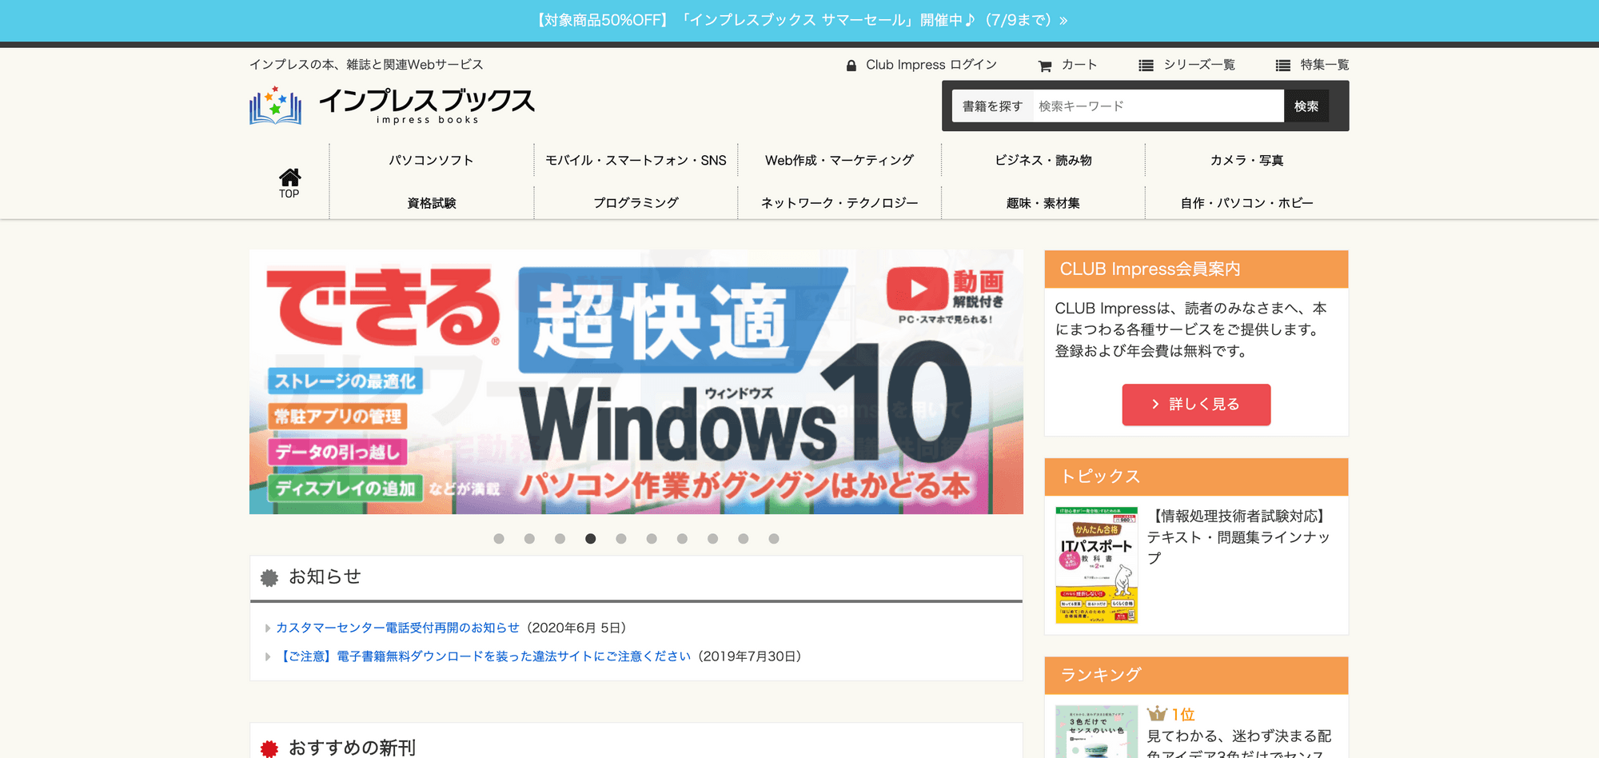Open the customer center notice link arrow

268,628
